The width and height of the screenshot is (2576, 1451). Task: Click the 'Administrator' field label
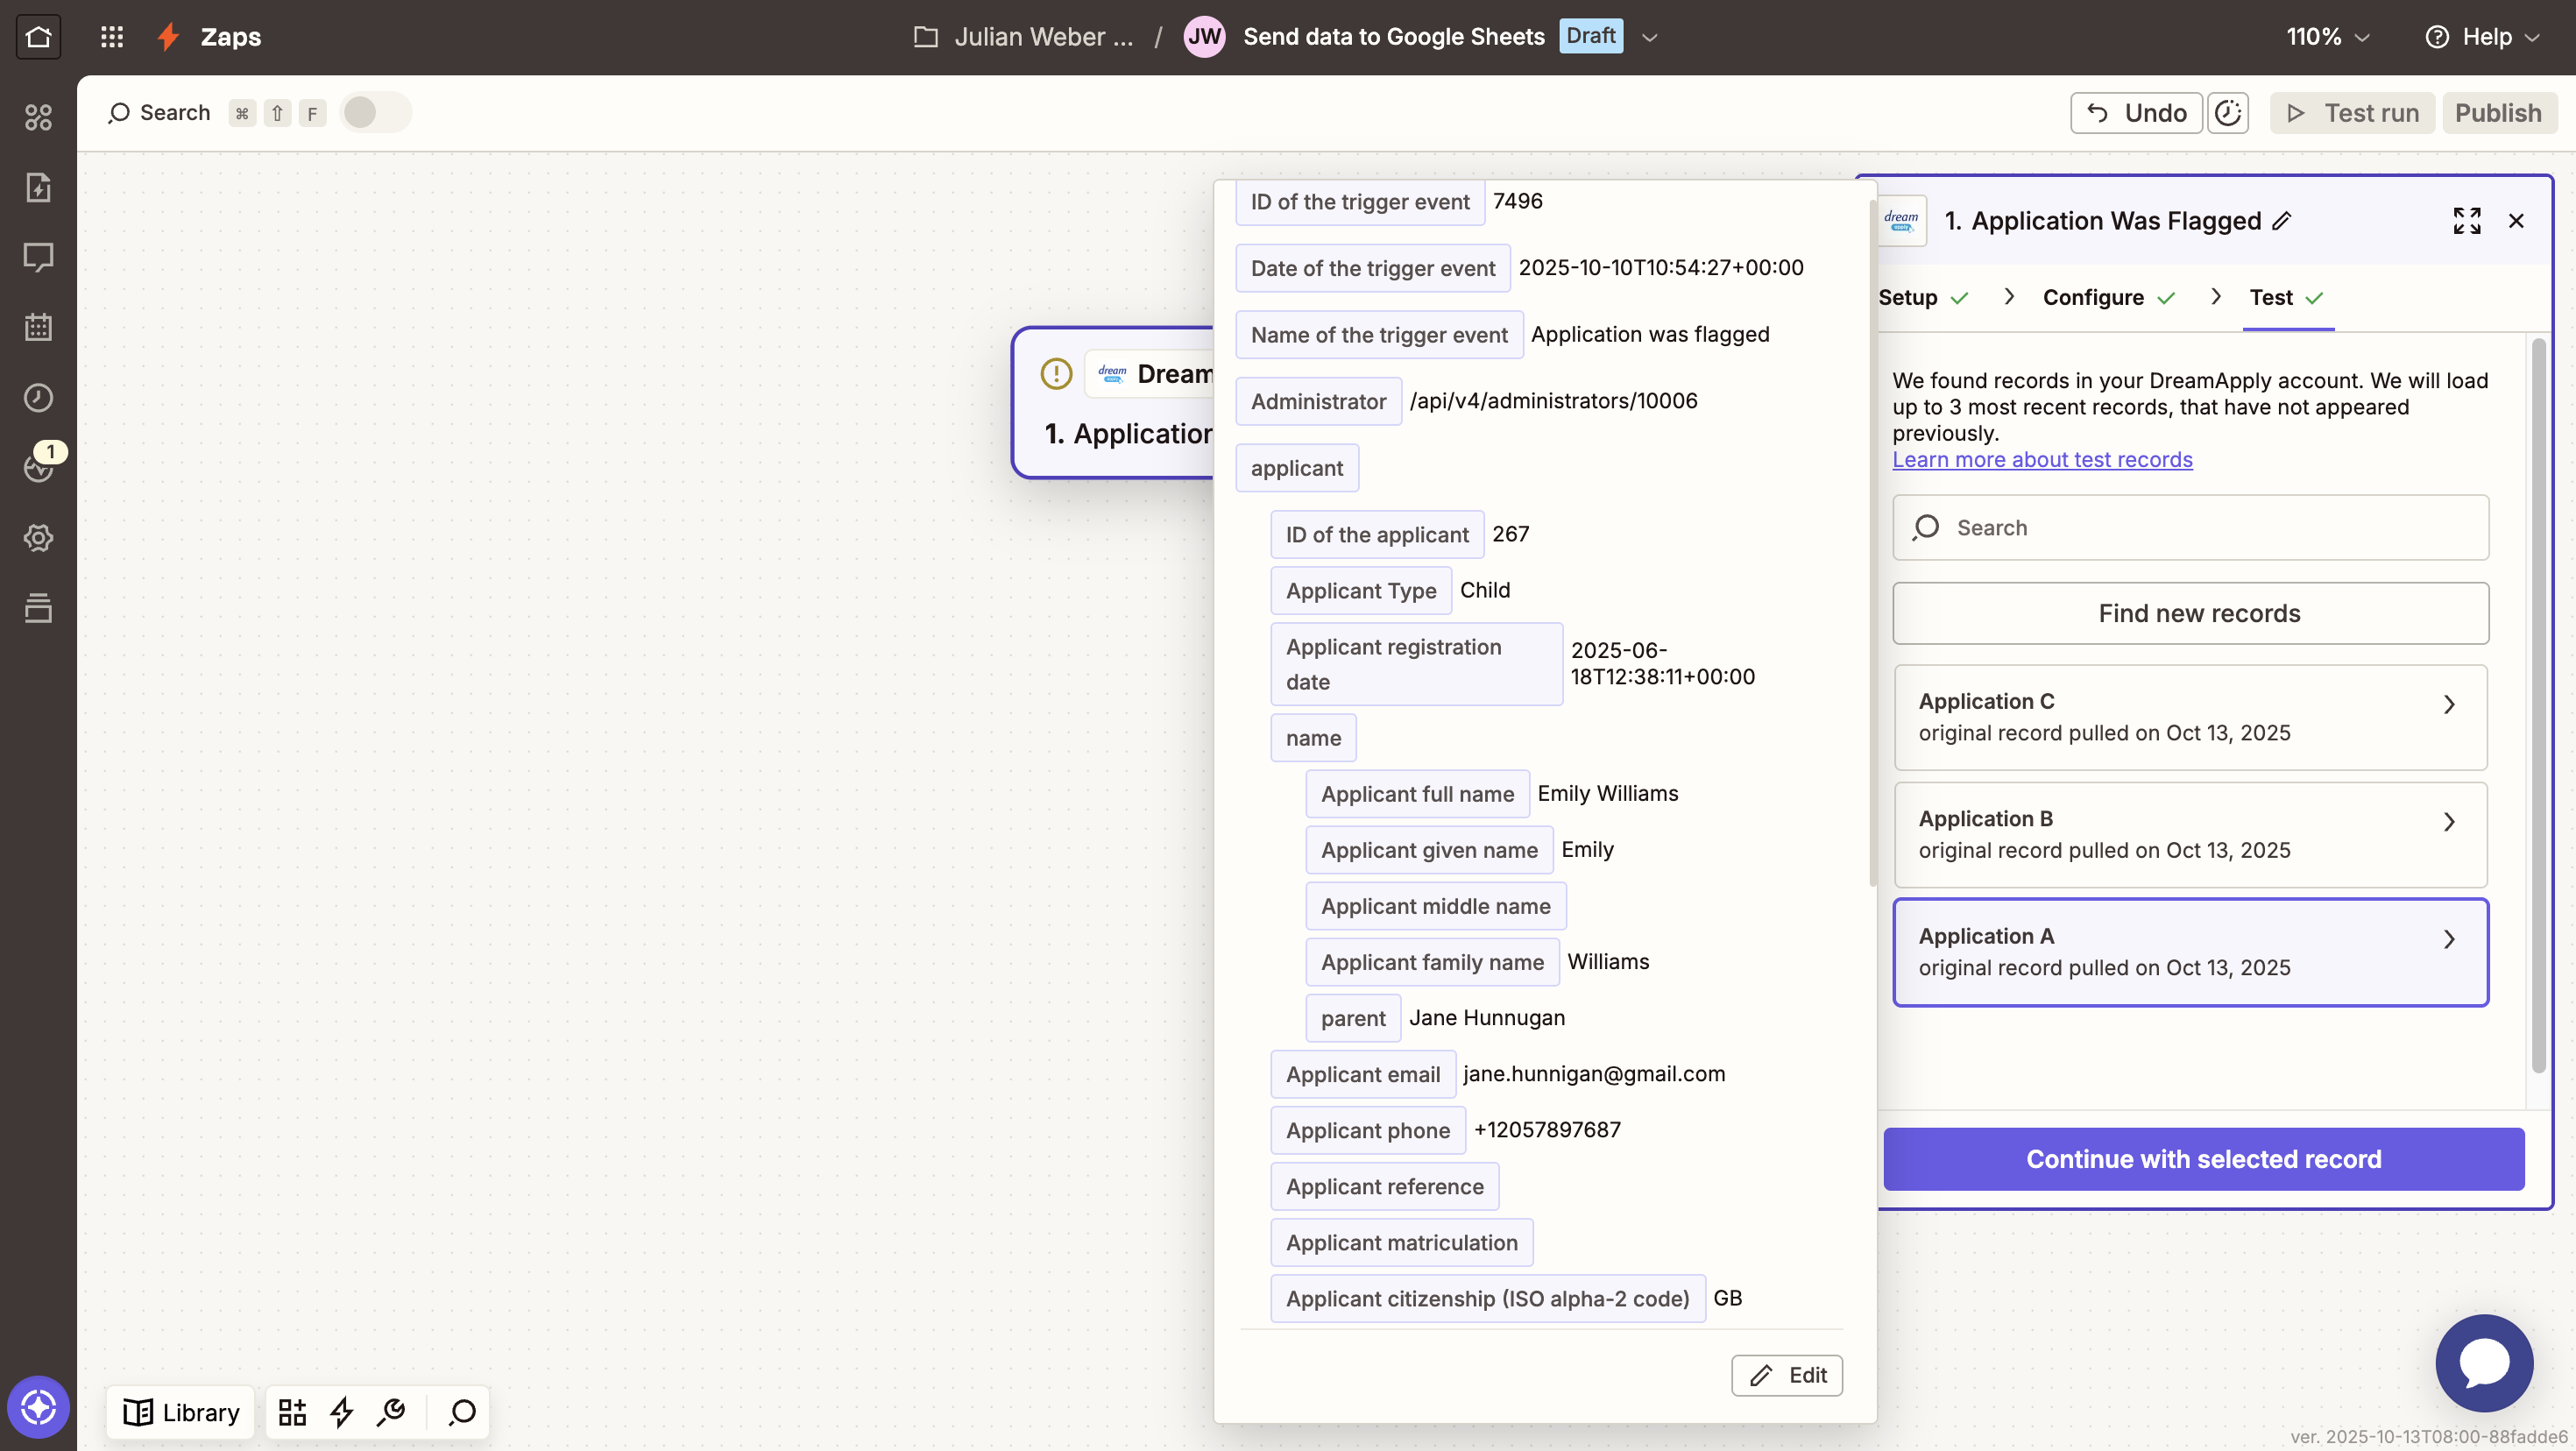pyautogui.click(x=1318, y=402)
